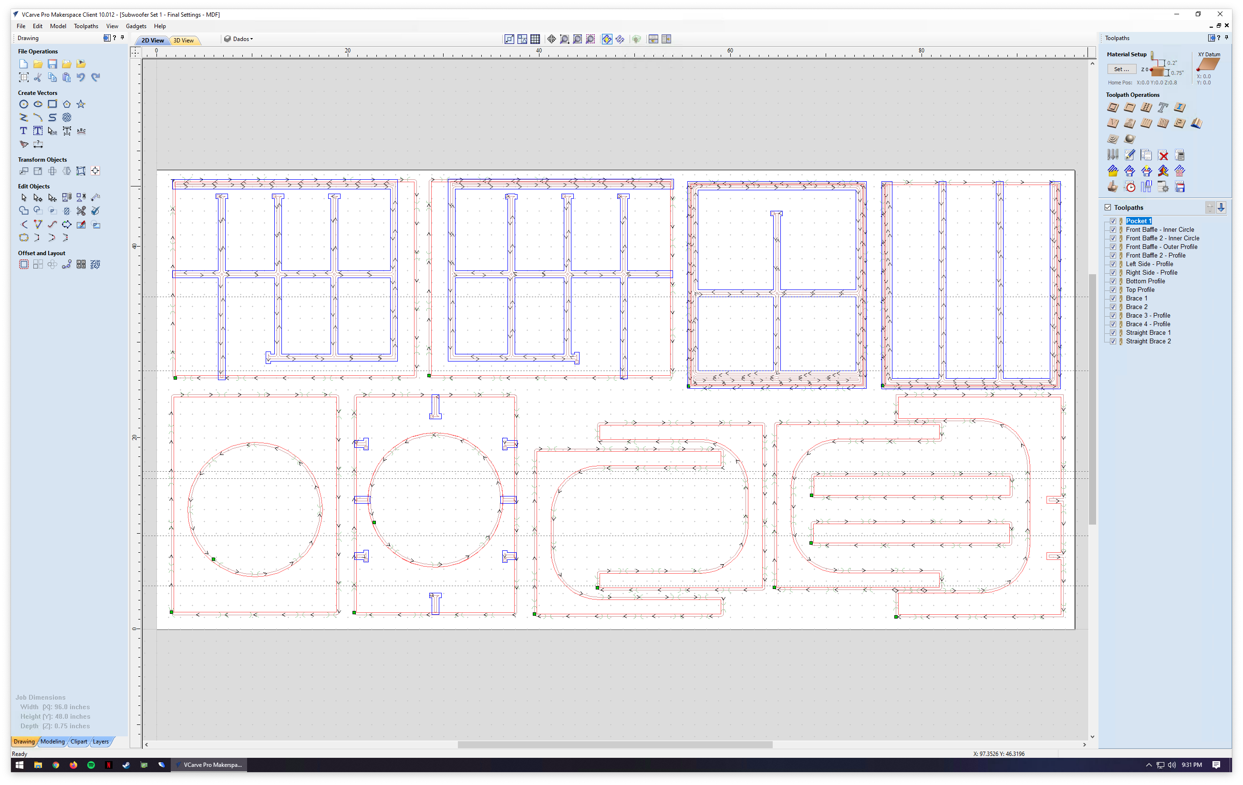Open the Pocket Toolpath operation

(1129, 108)
